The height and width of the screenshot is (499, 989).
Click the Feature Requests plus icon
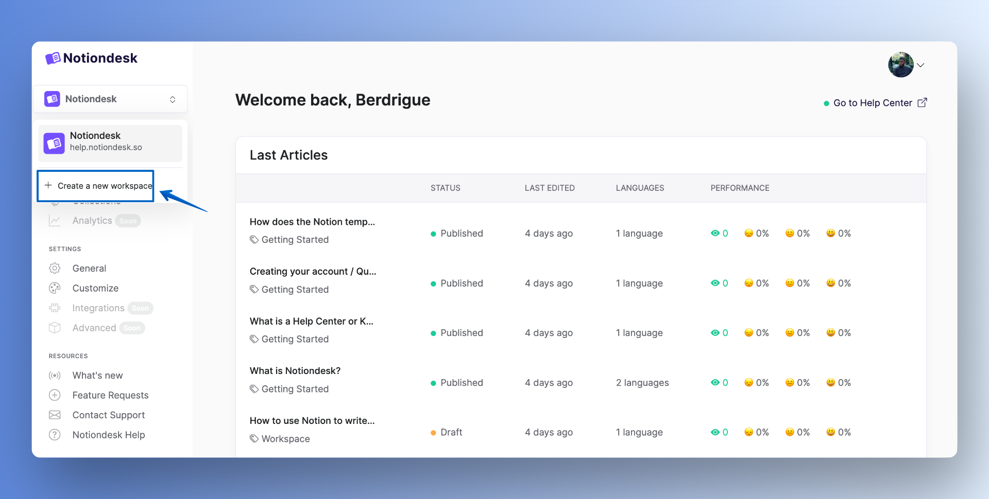click(55, 395)
